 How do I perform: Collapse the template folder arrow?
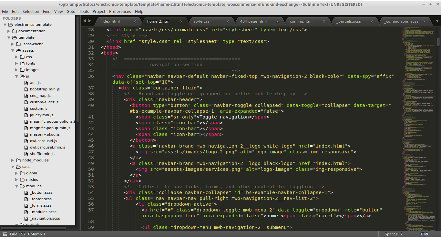click(9, 37)
